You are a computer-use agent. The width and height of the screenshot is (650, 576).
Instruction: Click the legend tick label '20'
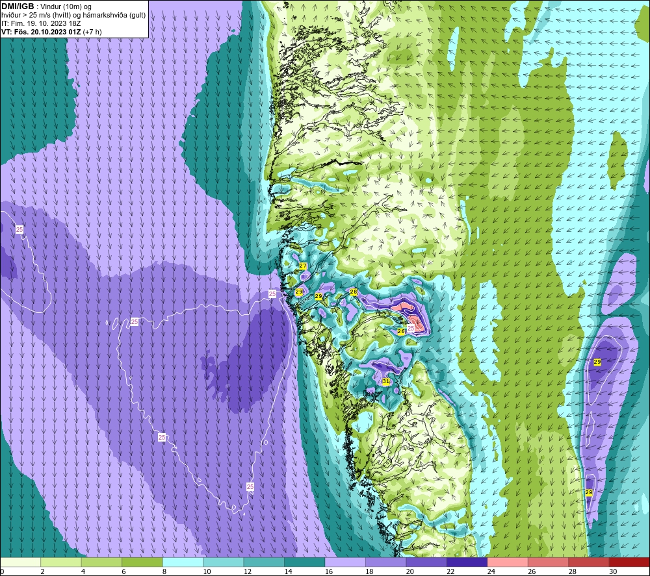(410, 571)
